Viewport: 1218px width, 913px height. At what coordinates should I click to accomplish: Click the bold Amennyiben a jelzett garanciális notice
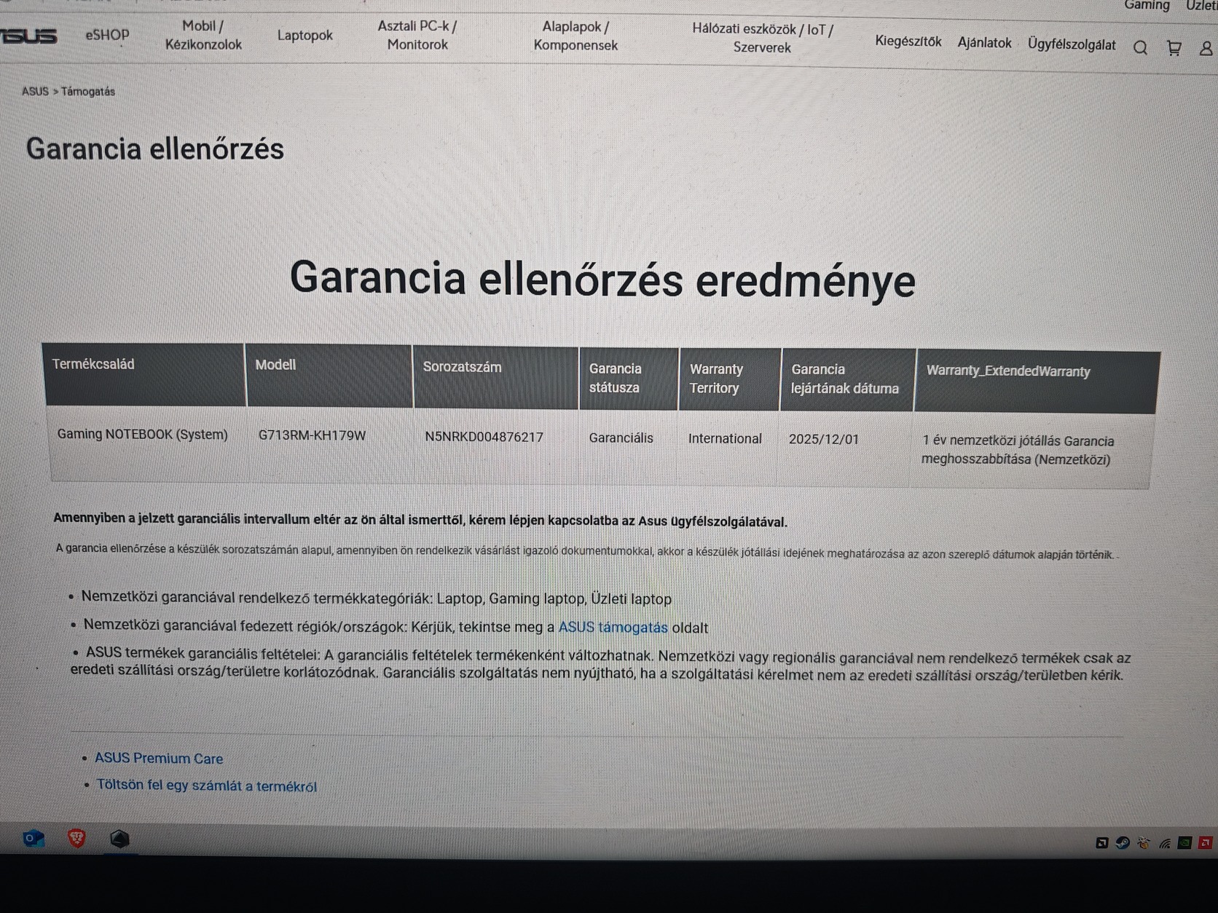click(x=420, y=520)
